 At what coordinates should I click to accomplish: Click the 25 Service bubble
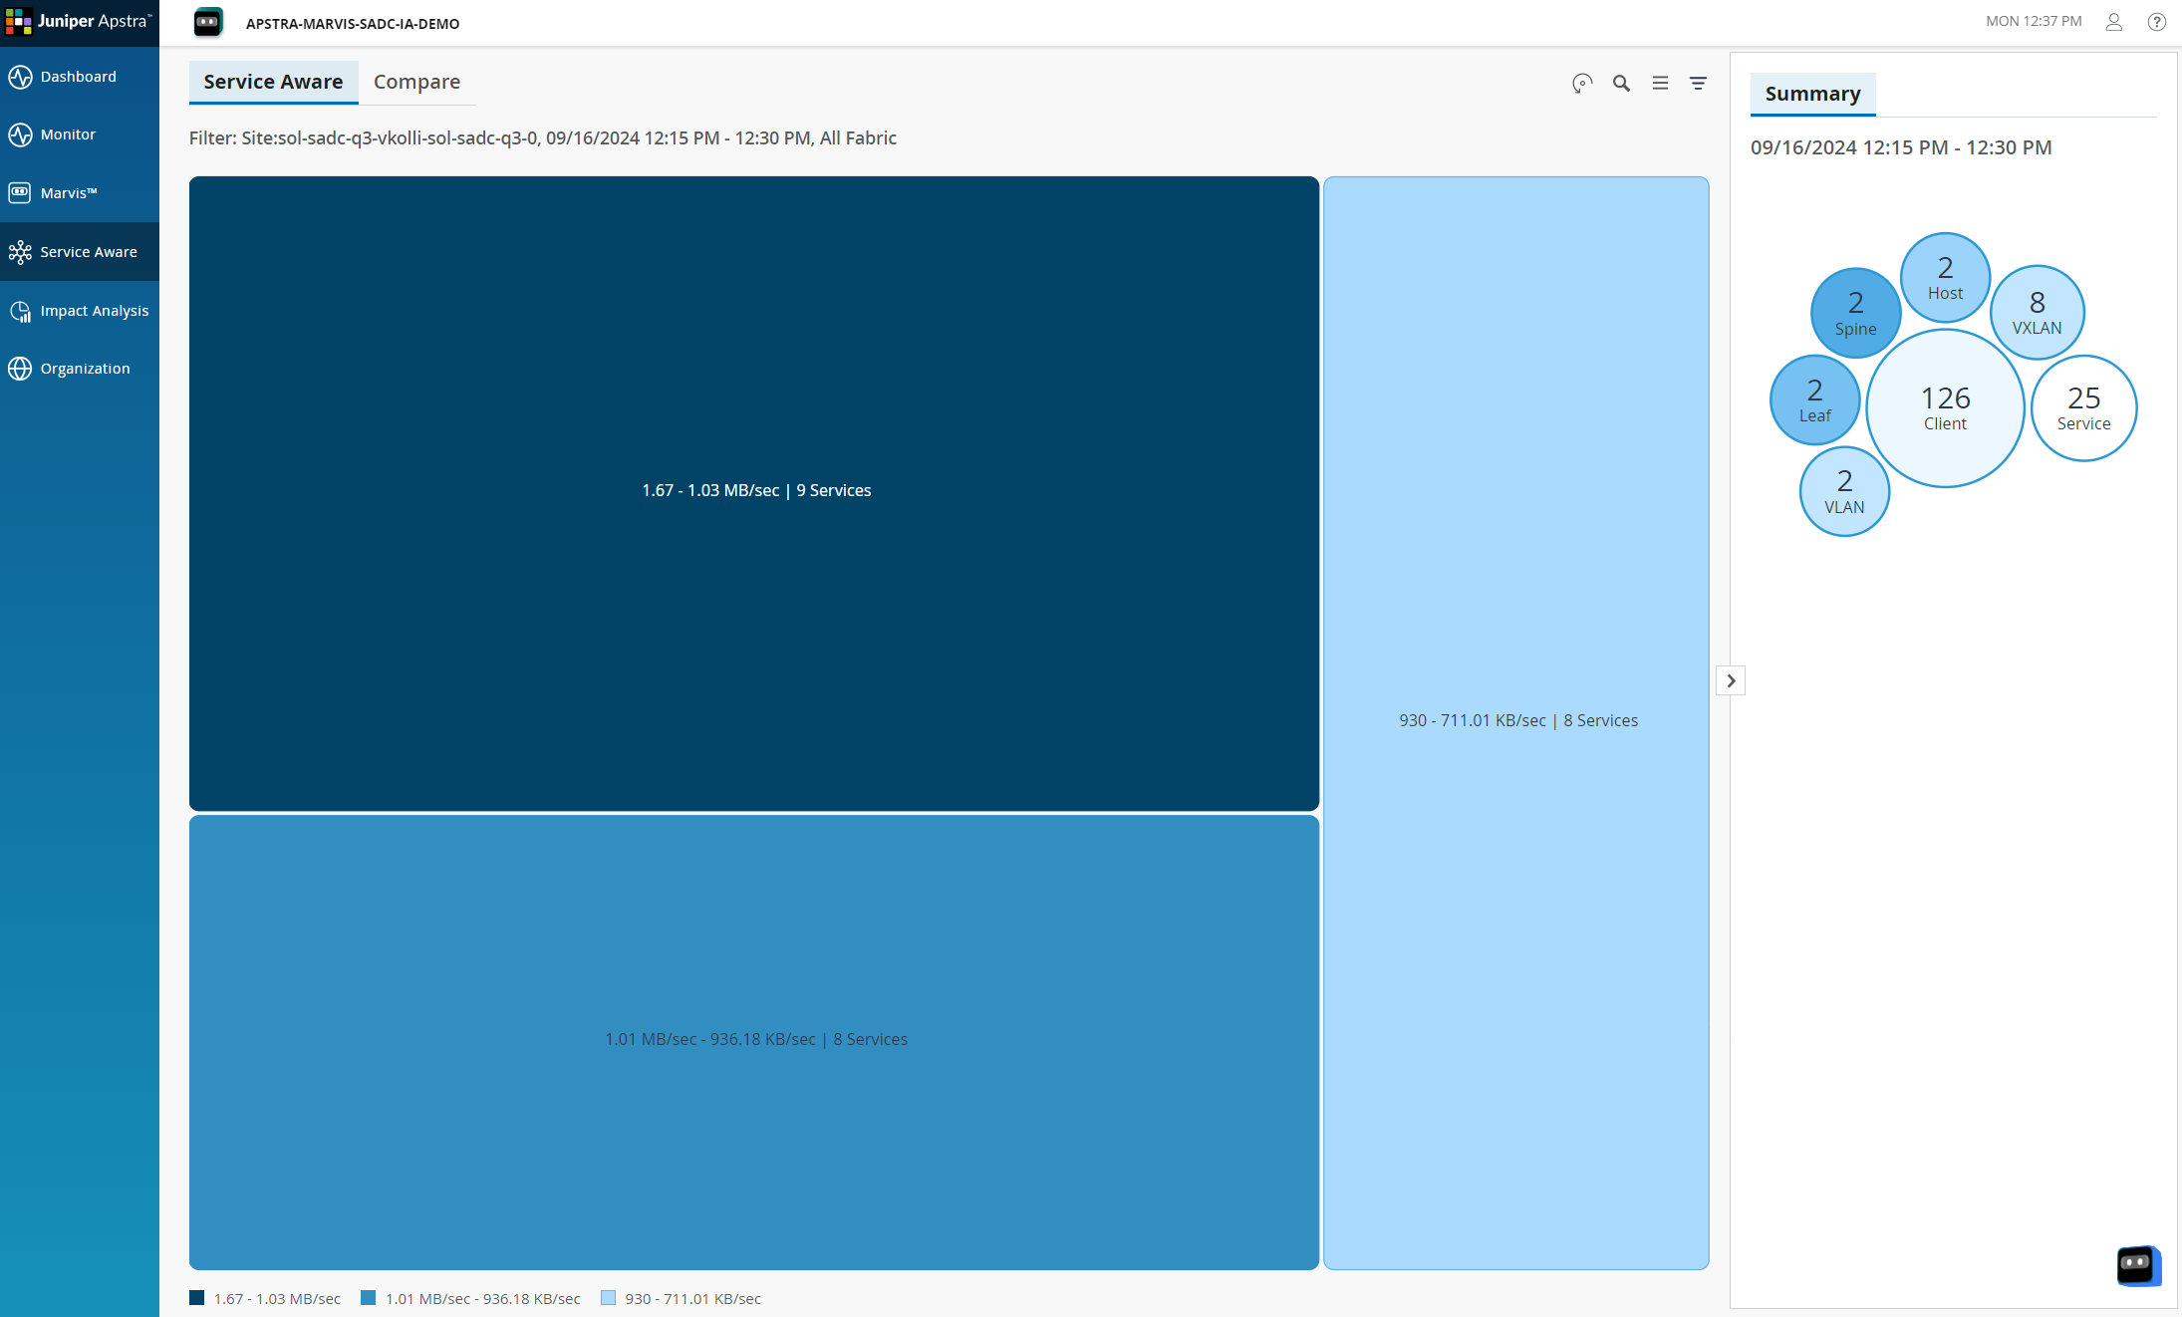[2083, 407]
